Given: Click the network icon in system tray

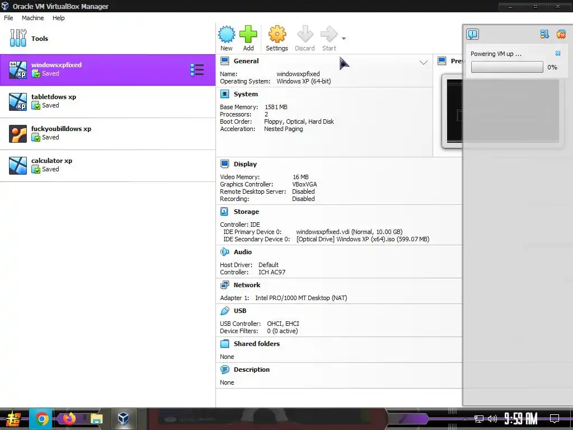Looking at the screenshot, I should (x=478, y=419).
